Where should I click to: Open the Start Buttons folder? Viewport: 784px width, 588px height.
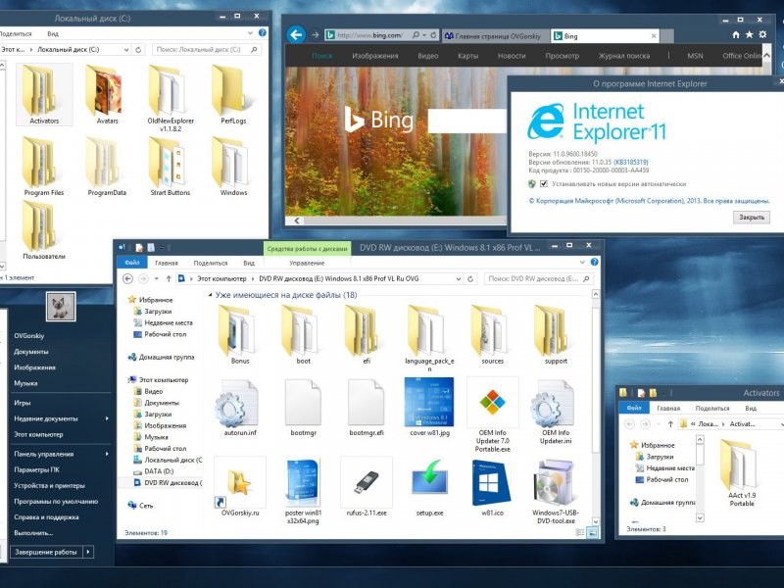click(x=170, y=163)
